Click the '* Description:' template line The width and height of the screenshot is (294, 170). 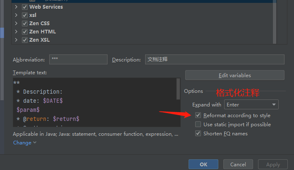point(39,92)
